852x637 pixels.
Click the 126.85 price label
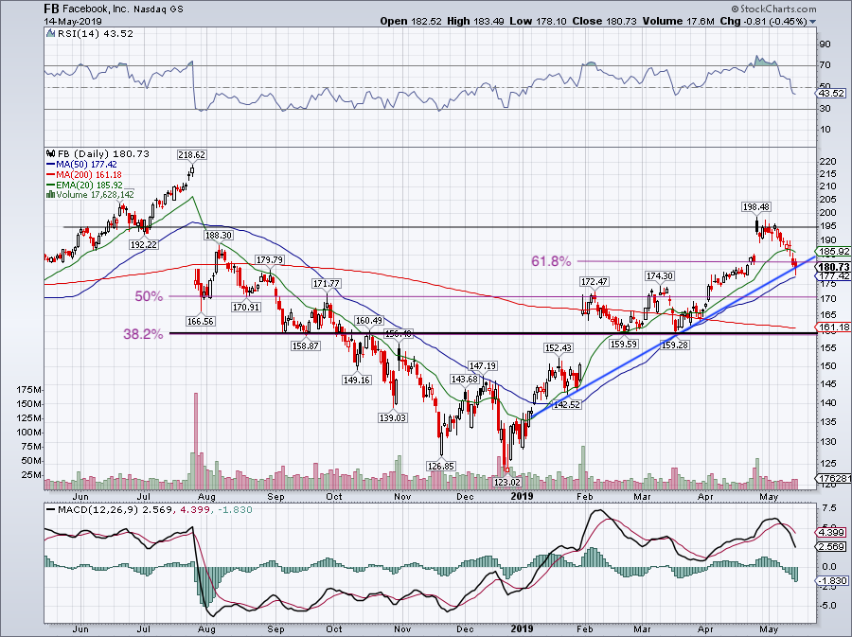(440, 466)
